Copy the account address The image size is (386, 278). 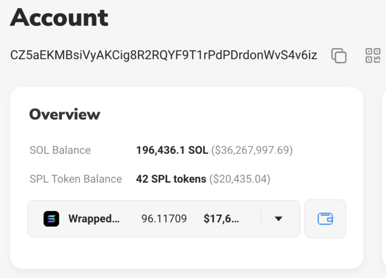[339, 55]
